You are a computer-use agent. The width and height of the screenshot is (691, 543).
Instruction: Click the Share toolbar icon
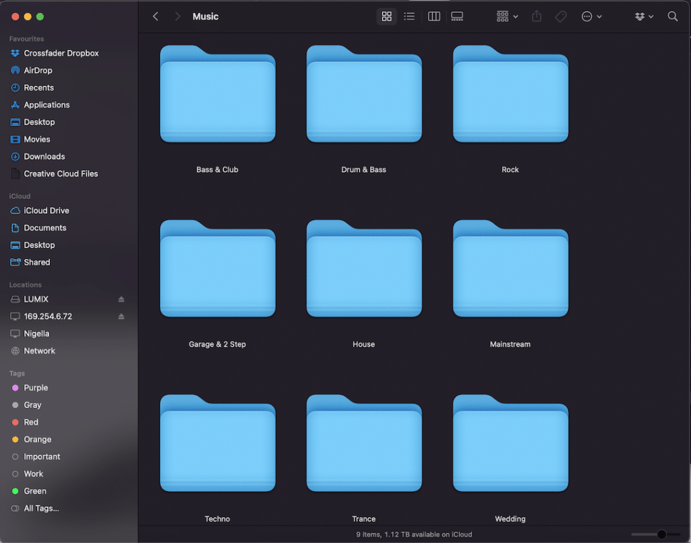click(x=536, y=16)
